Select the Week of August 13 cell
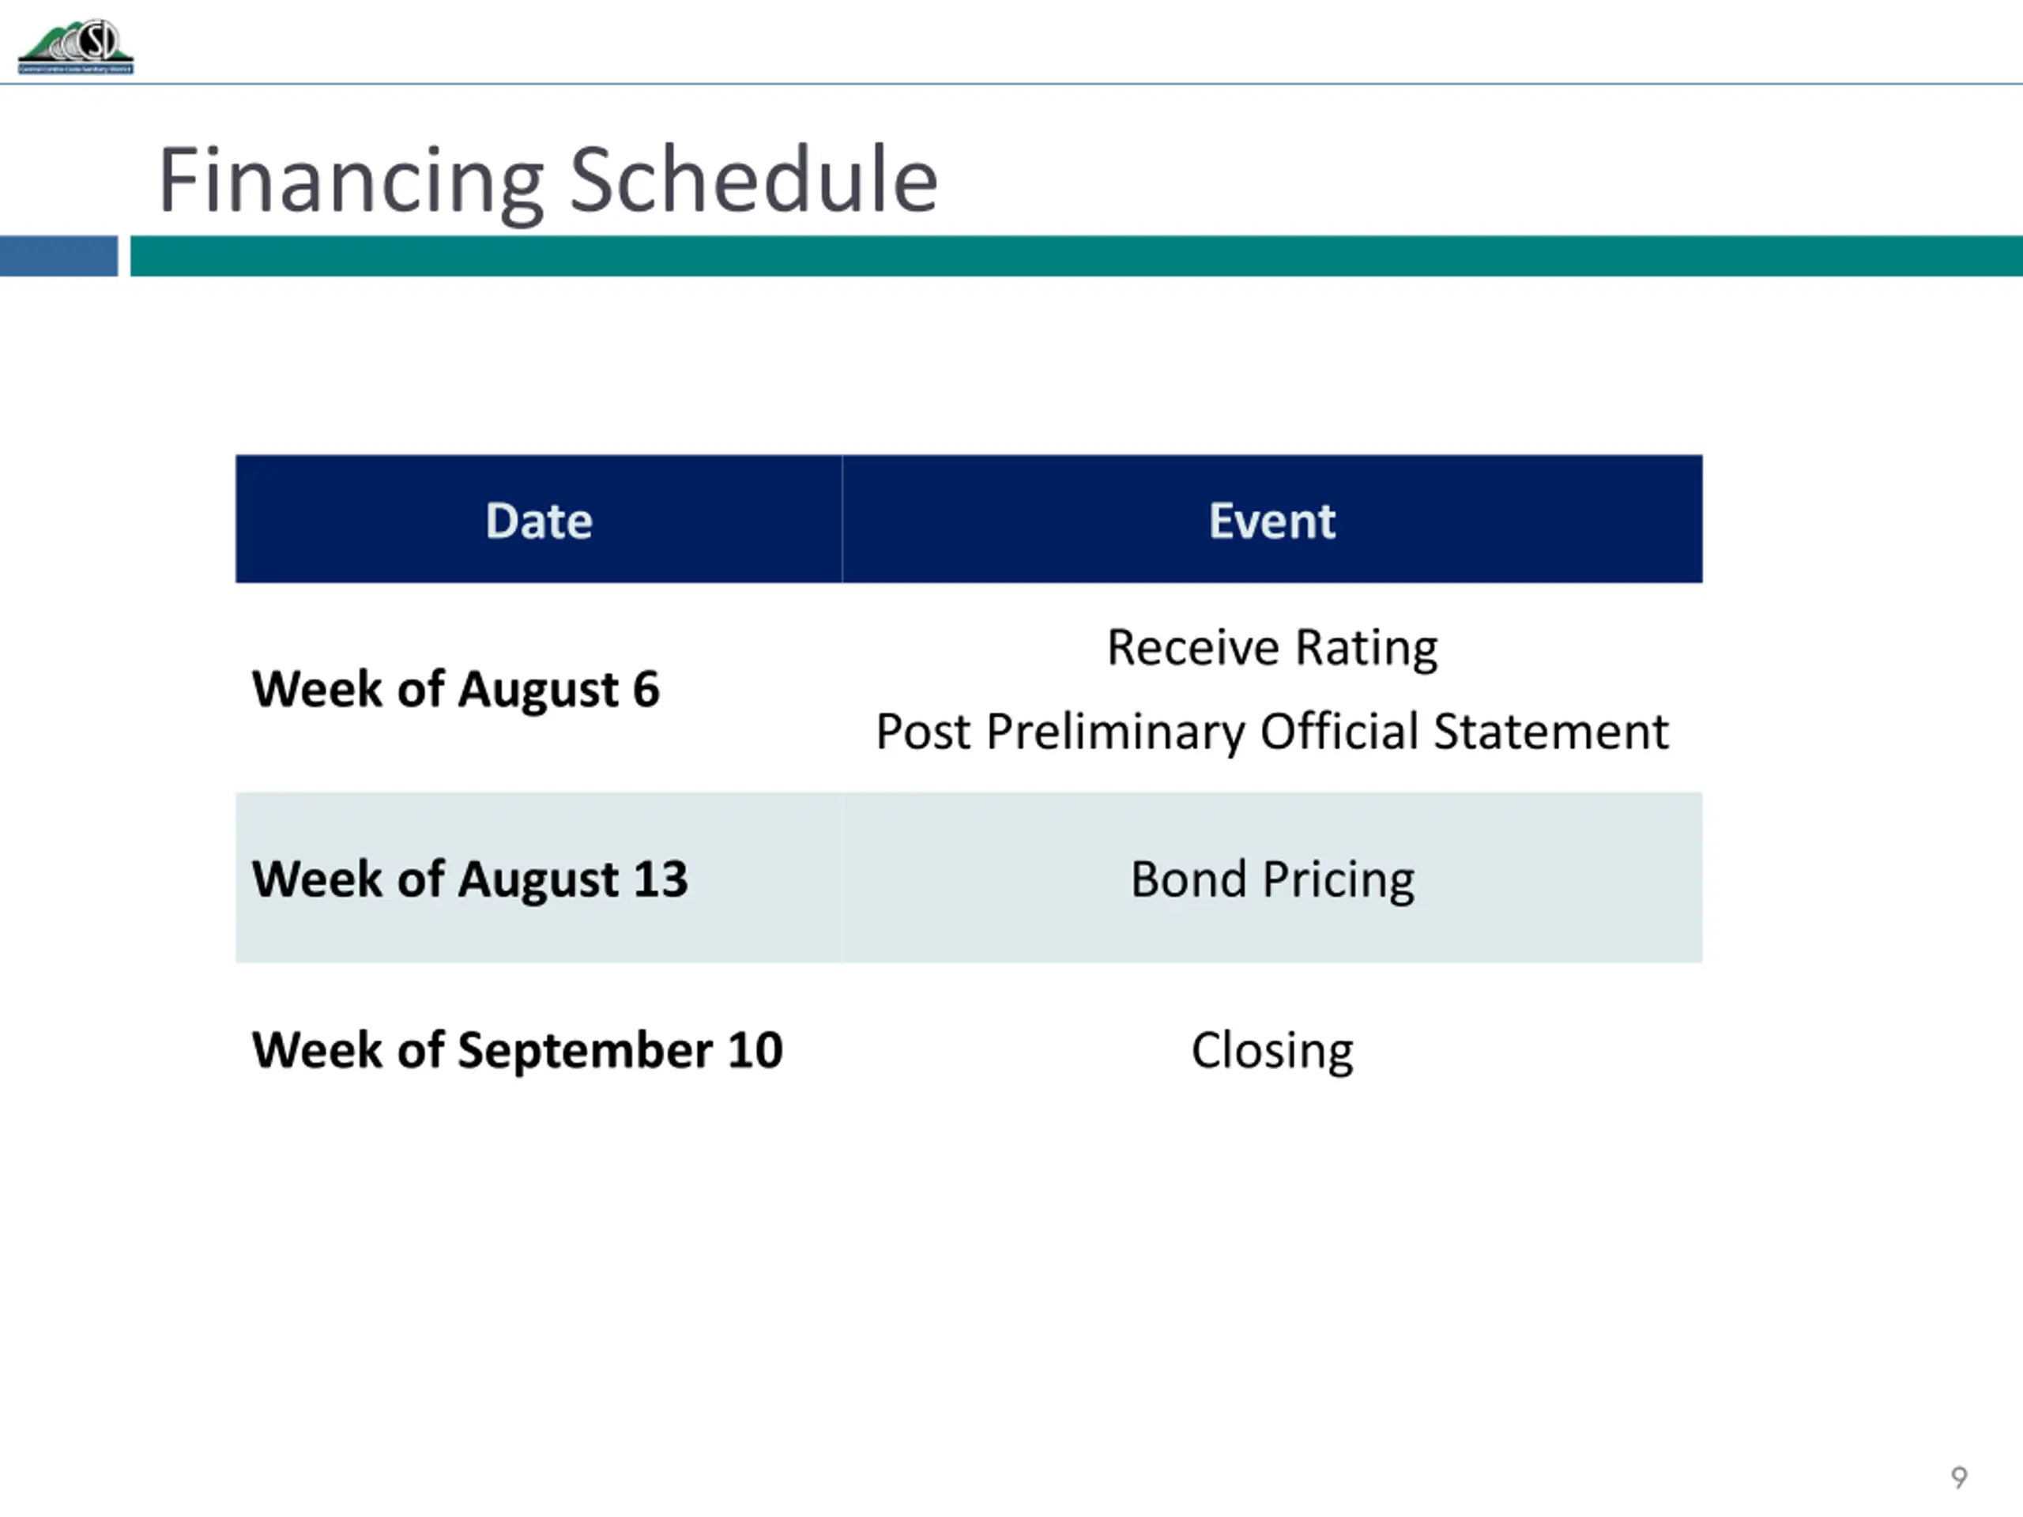The width and height of the screenshot is (2023, 1517). (539, 878)
